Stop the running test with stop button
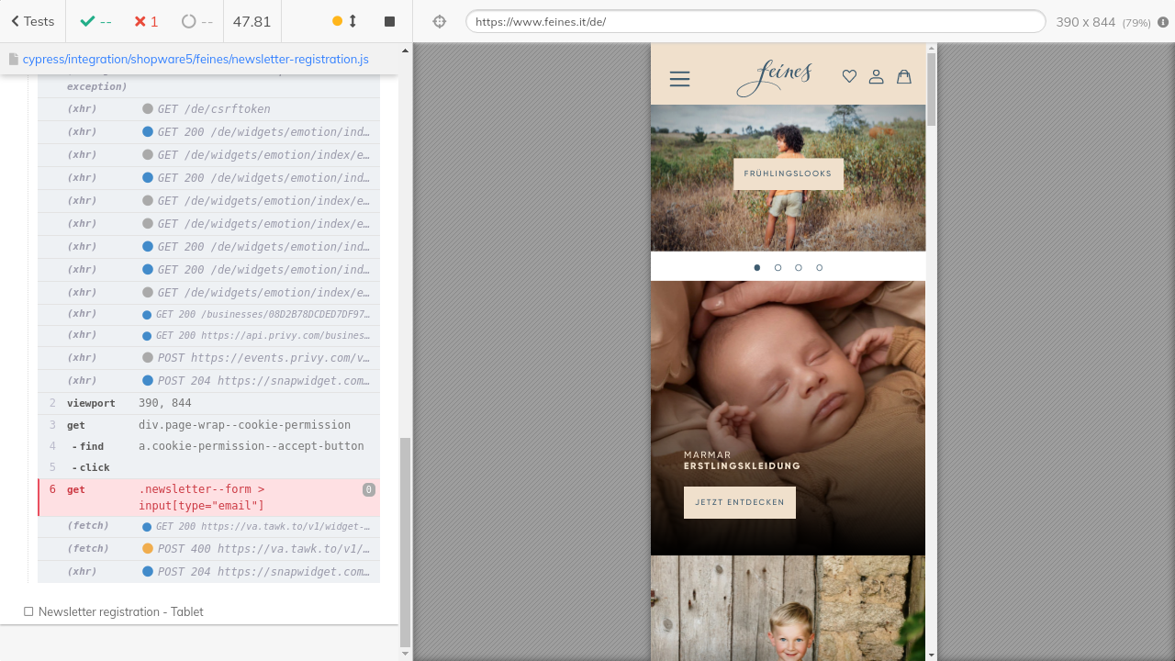Screen dimensions: 1175x661 coord(389,21)
